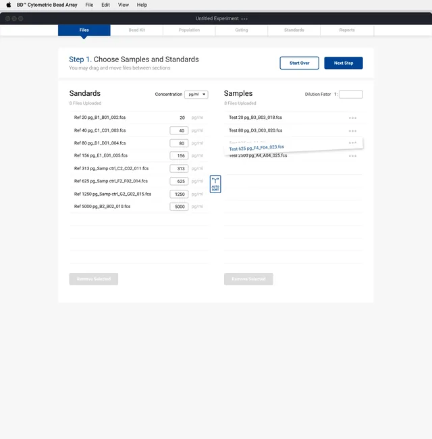The image size is (432, 439).
Task: Open the BD Cytometric Bead Array menu
Action: [47, 5]
